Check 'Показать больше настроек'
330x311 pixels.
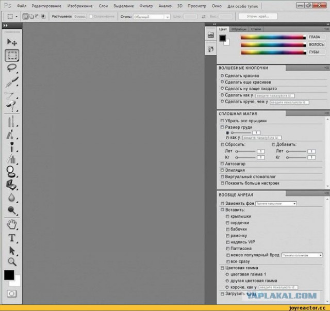tap(222, 183)
